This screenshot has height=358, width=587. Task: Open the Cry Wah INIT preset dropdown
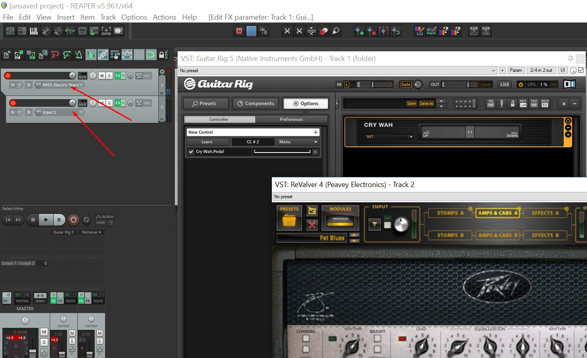[389, 137]
